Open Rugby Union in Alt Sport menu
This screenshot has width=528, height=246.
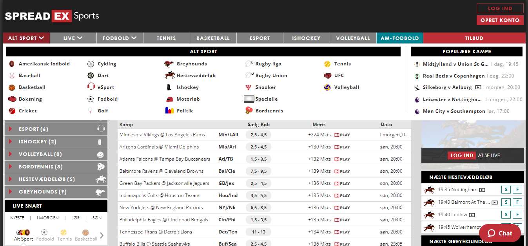point(271,76)
